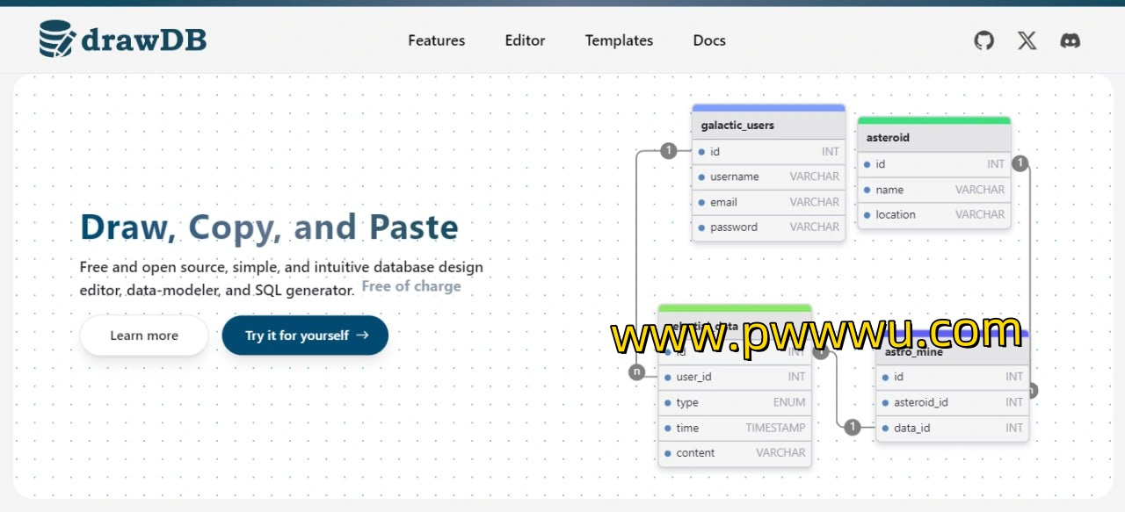Viewport: 1125px width, 512px height.
Task: Click id field in asteroid table
Action: [x=934, y=164]
